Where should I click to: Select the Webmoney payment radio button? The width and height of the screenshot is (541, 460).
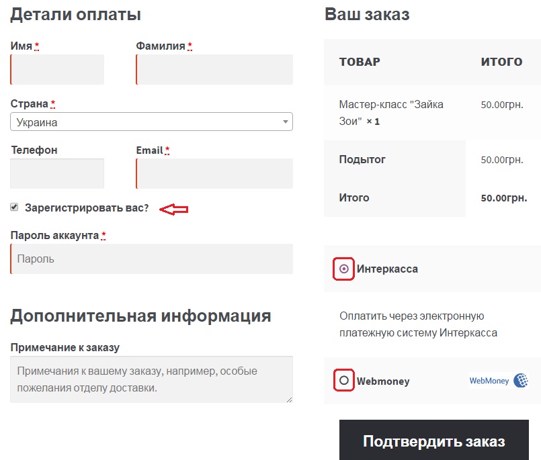click(x=343, y=380)
